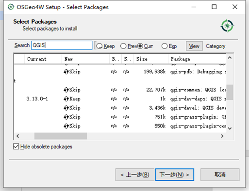Image resolution: width=249 pixels, height=191 pixels.
Task: Select the Curr radio button
Action: click(140, 46)
